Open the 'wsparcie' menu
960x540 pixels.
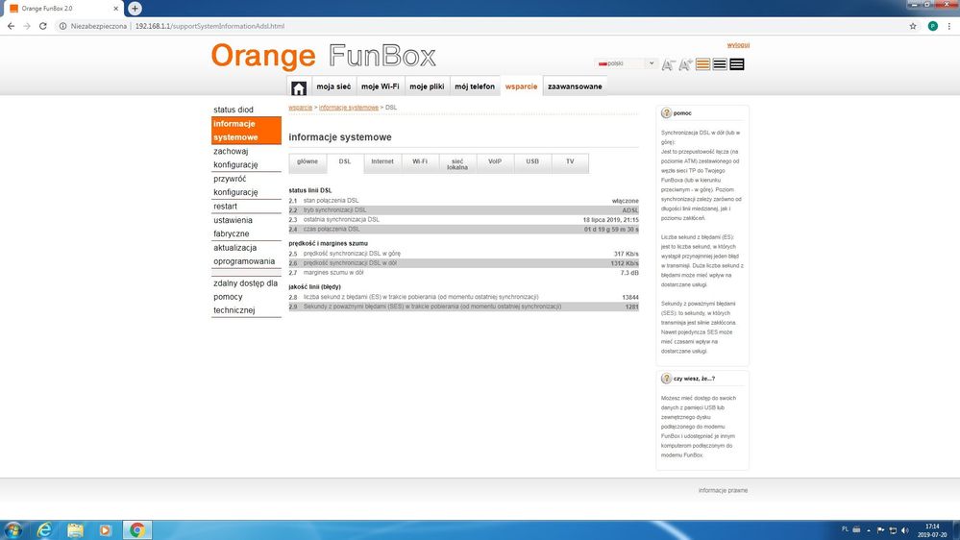tap(521, 86)
